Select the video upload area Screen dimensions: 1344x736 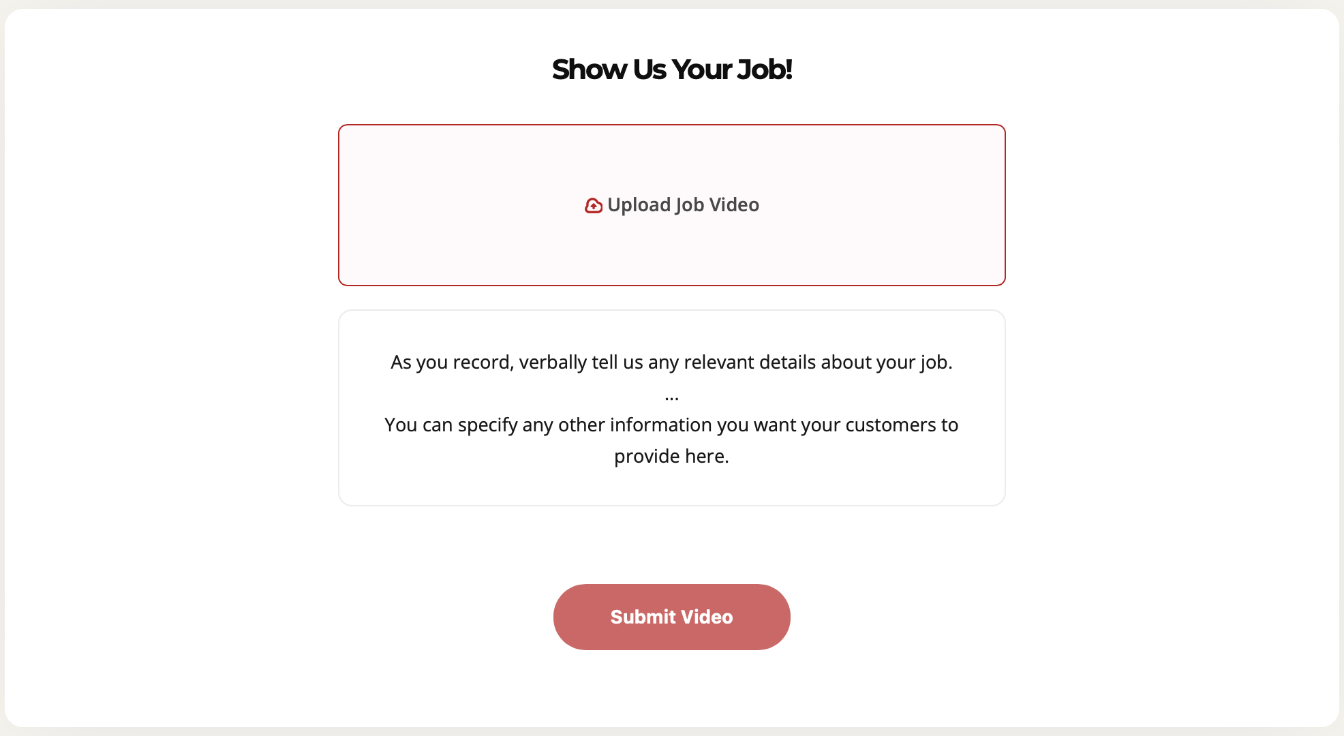[x=671, y=204]
